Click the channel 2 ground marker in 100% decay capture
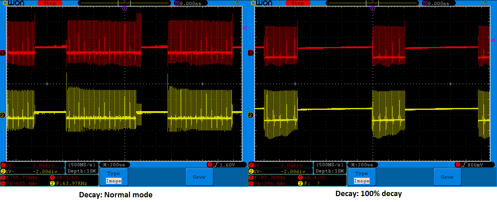The width and height of the screenshot is (497, 202). pos(251,115)
